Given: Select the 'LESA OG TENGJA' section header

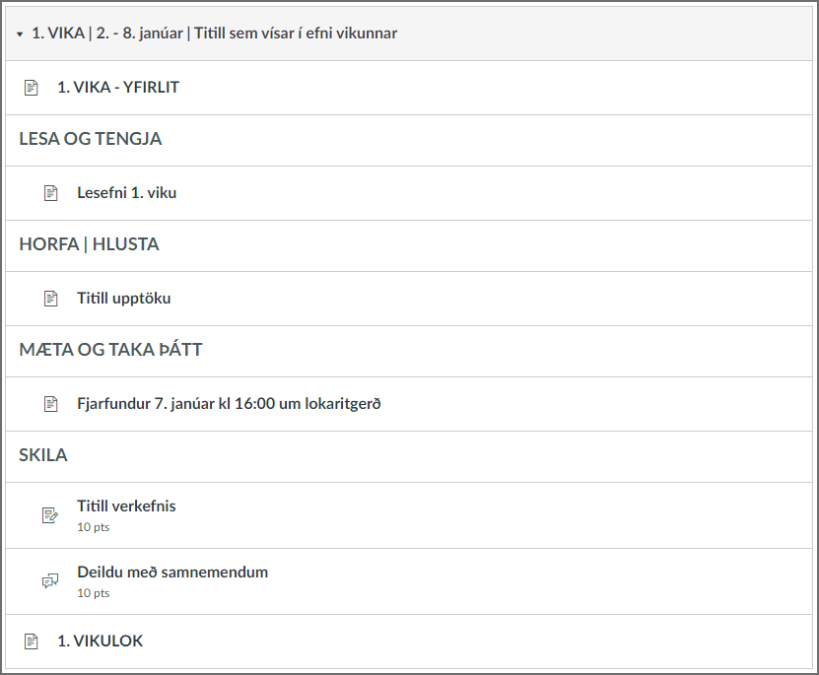Looking at the screenshot, I should [x=91, y=139].
